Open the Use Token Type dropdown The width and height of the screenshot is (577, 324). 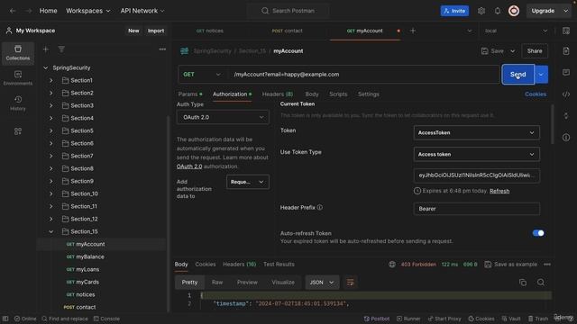click(x=477, y=154)
